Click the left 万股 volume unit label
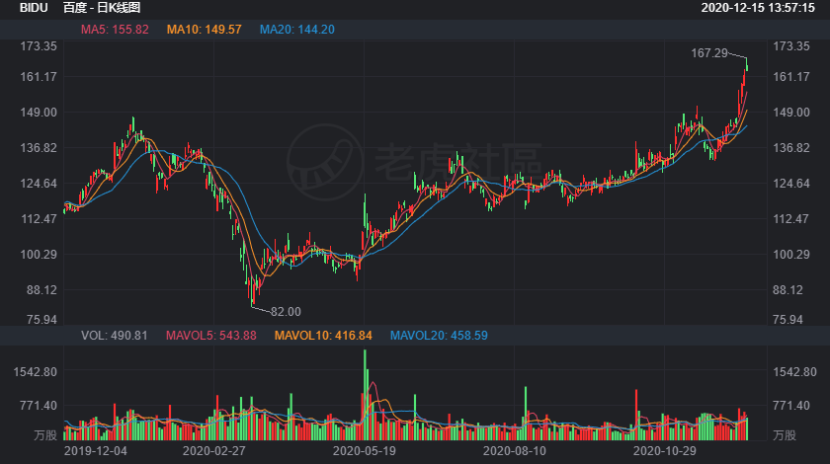 45,435
